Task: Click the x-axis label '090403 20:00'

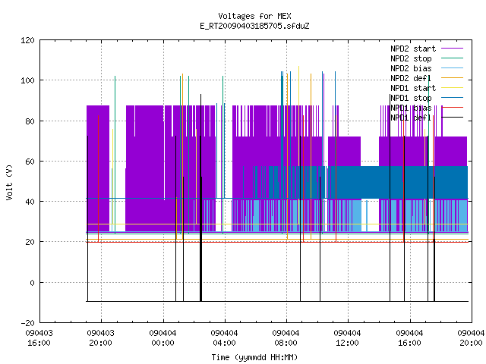Action: (x=101, y=338)
